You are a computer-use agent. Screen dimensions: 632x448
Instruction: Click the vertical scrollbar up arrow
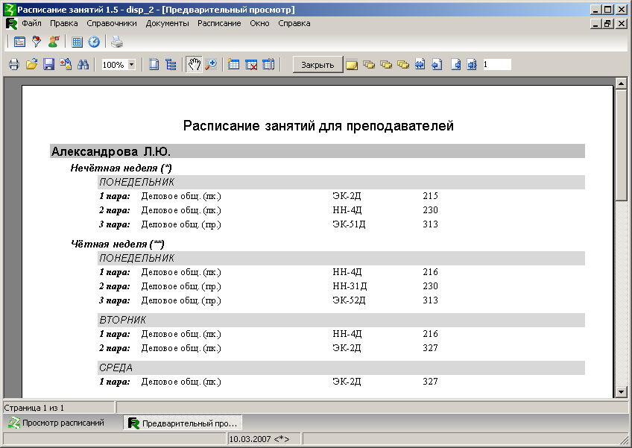tap(621, 83)
